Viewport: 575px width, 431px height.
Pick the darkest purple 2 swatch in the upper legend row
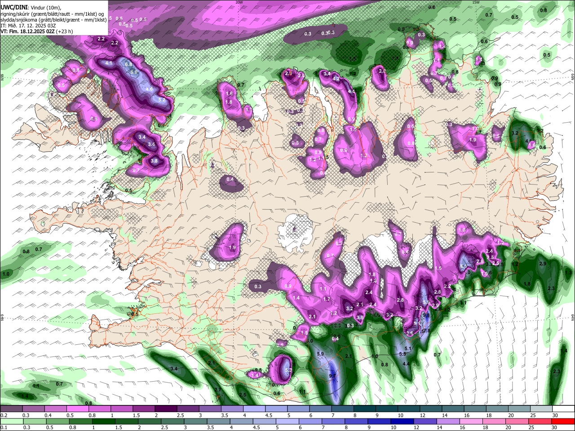click(166, 409)
